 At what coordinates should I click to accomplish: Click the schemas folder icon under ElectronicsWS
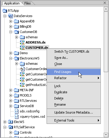pos(22,64)
